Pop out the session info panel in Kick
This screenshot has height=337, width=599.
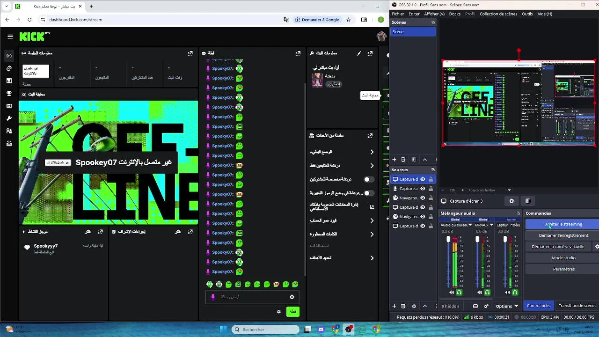click(x=190, y=53)
